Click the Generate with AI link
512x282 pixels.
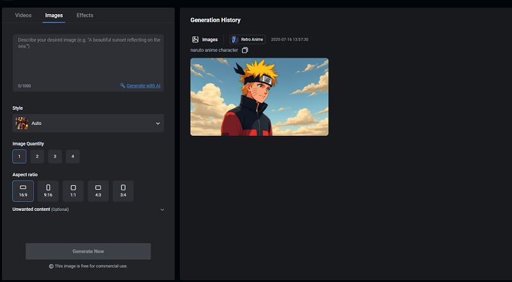pyautogui.click(x=143, y=86)
